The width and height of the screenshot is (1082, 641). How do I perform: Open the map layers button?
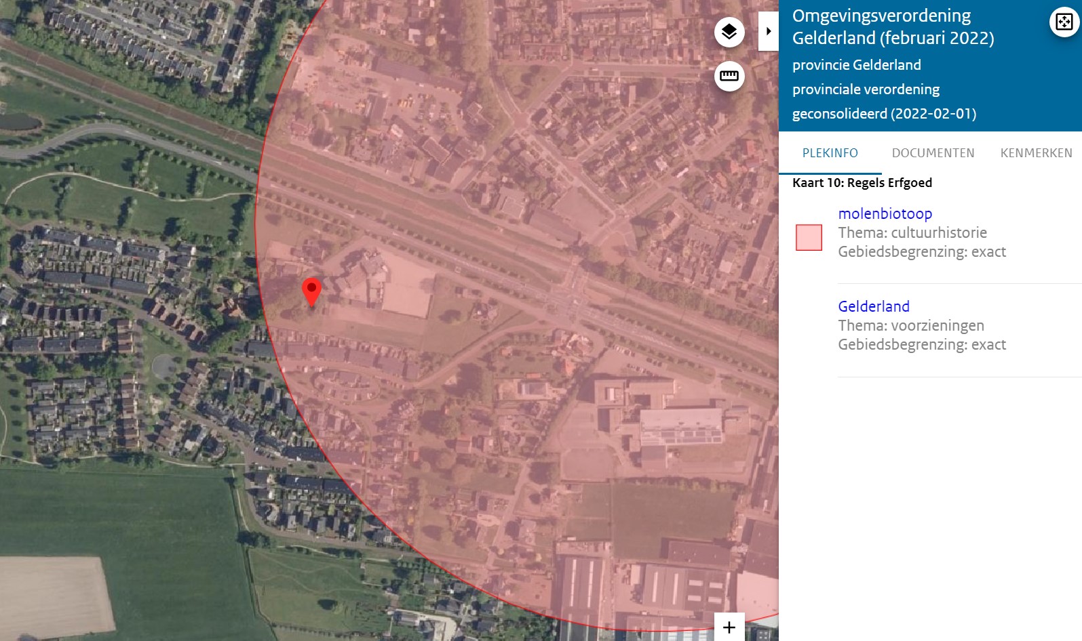tap(729, 32)
